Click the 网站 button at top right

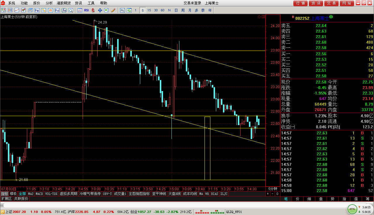(x=347, y=3)
